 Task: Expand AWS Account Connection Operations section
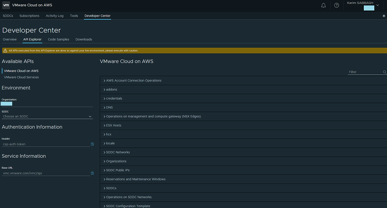[x=133, y=81]
